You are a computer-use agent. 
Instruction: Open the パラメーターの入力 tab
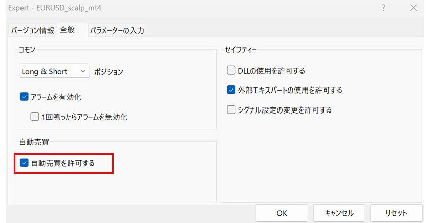117,30
